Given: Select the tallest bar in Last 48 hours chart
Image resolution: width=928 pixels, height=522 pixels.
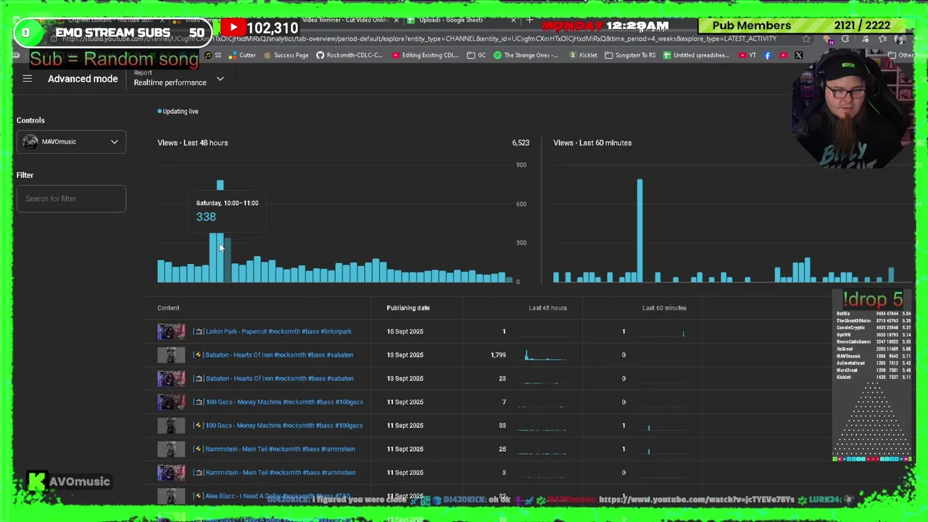Looking at the screenshot, I should tap(220, 231).
